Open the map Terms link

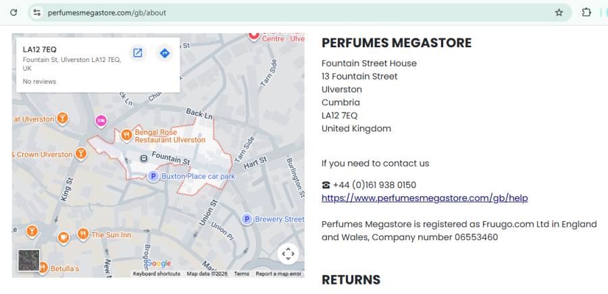pos(241,274)
